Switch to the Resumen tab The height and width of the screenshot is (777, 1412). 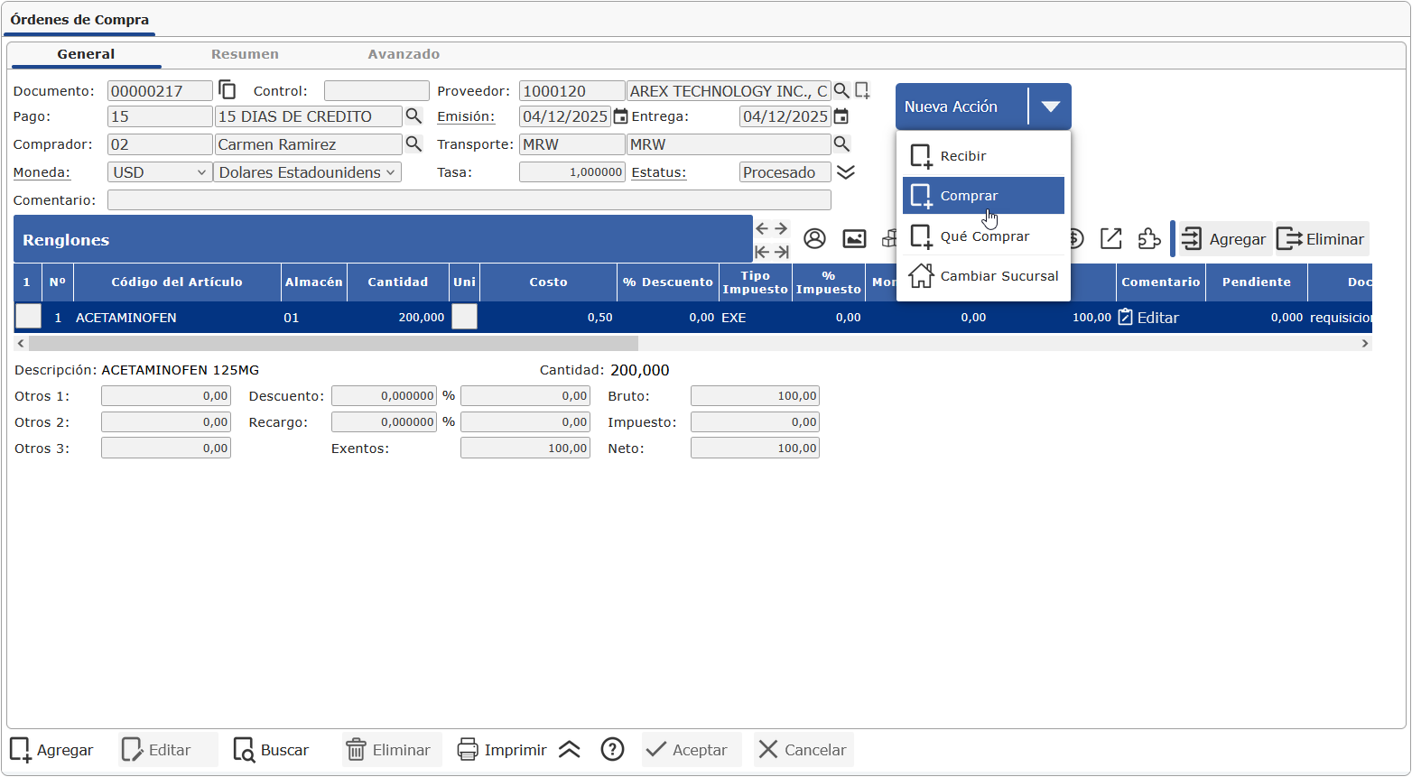click(x=245, y=54)
